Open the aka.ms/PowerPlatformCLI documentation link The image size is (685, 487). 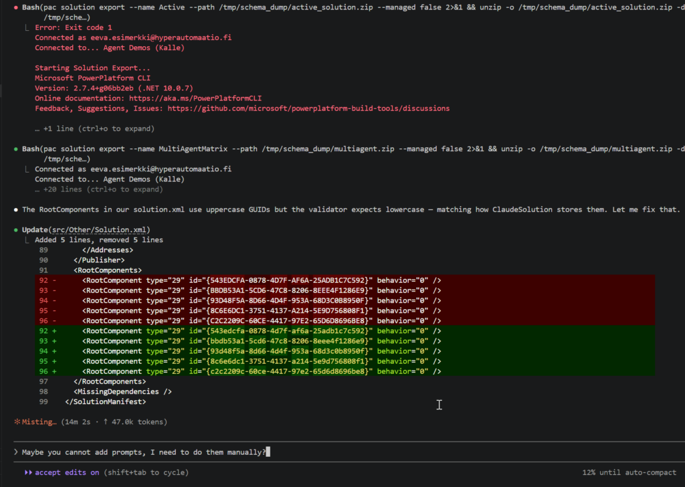195,98
